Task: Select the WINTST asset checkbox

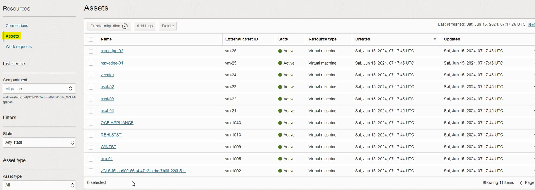Action: click(91, 147)
